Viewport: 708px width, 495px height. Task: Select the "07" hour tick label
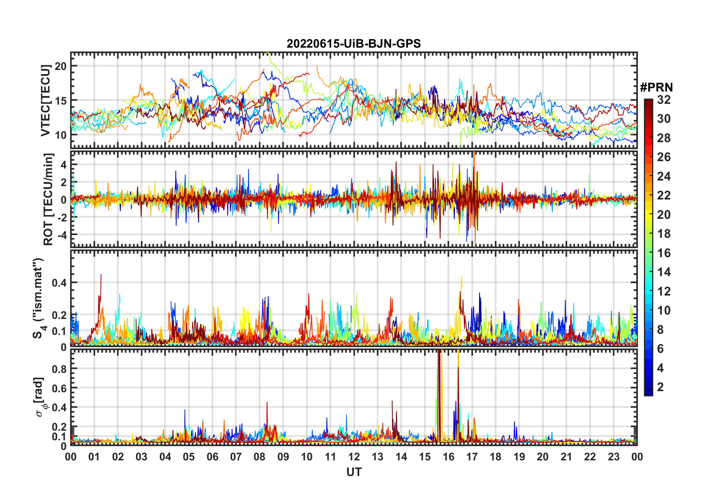(236, 457)
